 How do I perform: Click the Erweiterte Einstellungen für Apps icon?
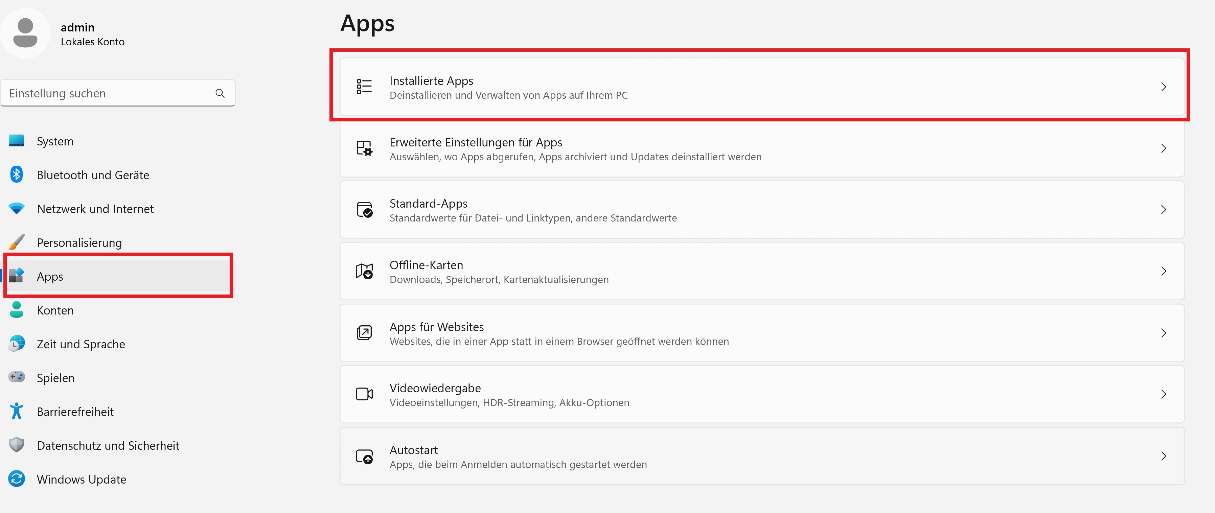pyautogui.click(x=364, y=148)
